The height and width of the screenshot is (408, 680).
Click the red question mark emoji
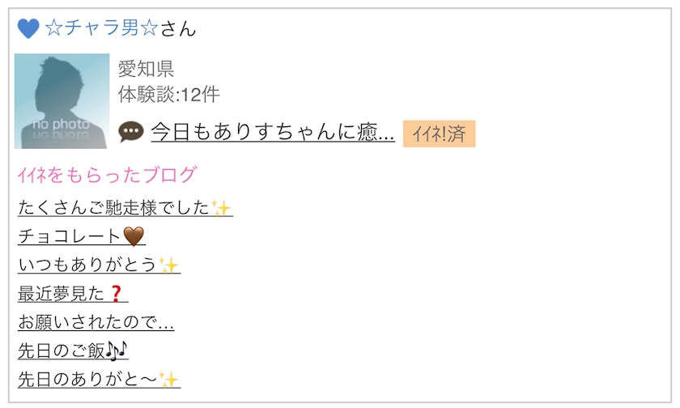point(114,293)
